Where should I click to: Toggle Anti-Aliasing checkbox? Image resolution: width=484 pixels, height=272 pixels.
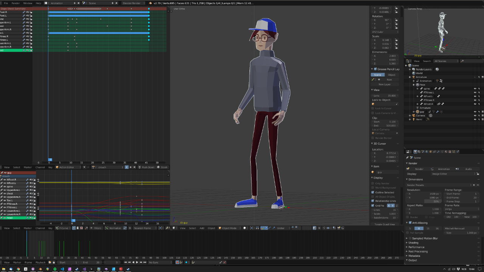click(410, 223)
